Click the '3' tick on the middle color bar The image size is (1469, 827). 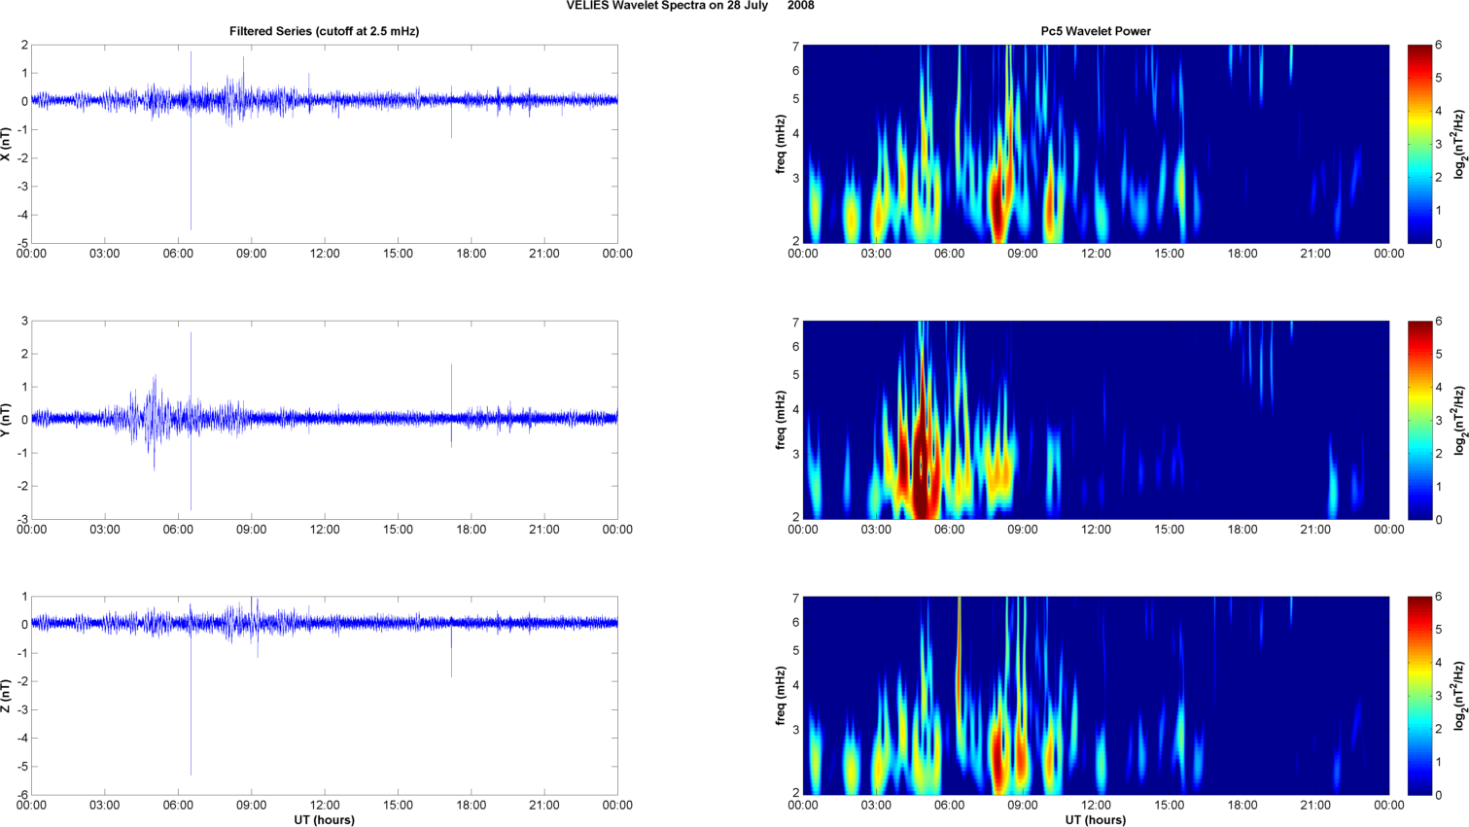tap(1439, 420)
